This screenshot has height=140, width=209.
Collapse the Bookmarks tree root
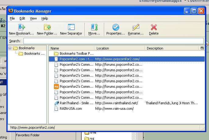[x=10, y=48]
